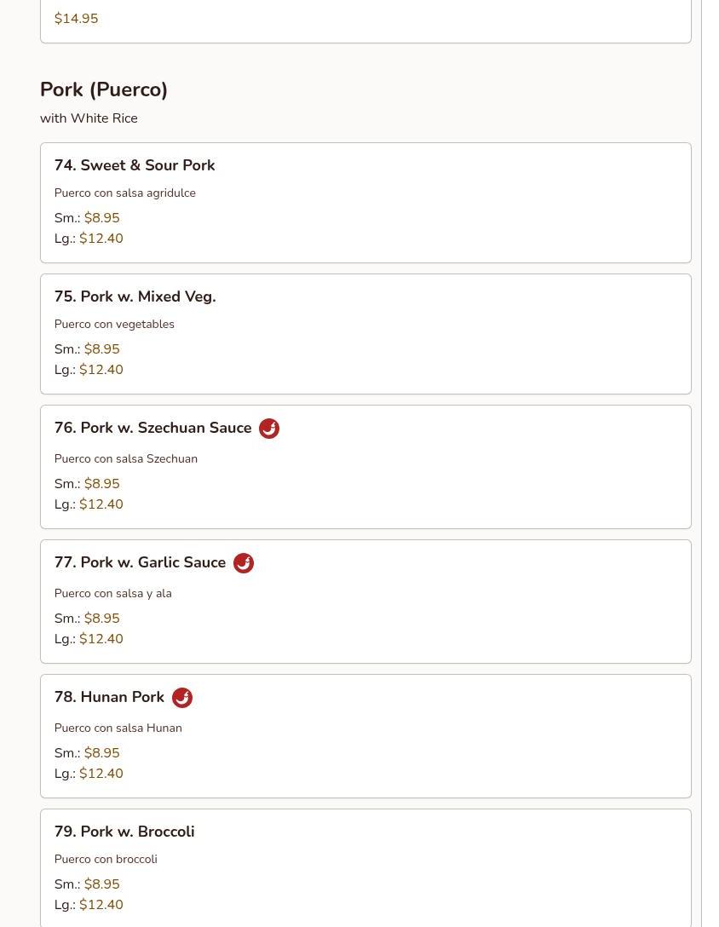
Task: Click the spicy chili icon beside Hunan Pork
Action: pos(182,698)
